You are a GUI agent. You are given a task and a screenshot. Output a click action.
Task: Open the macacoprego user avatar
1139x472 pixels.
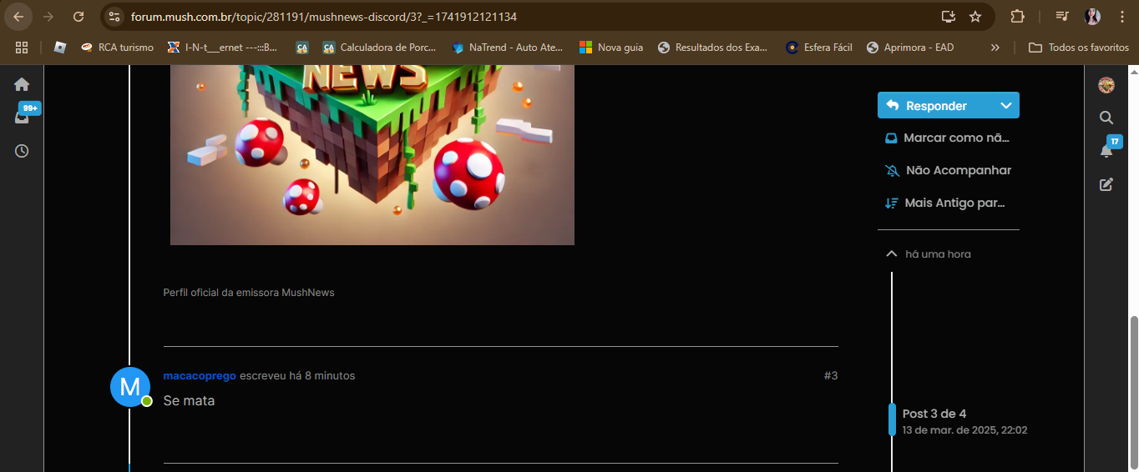tap(130, 387)
